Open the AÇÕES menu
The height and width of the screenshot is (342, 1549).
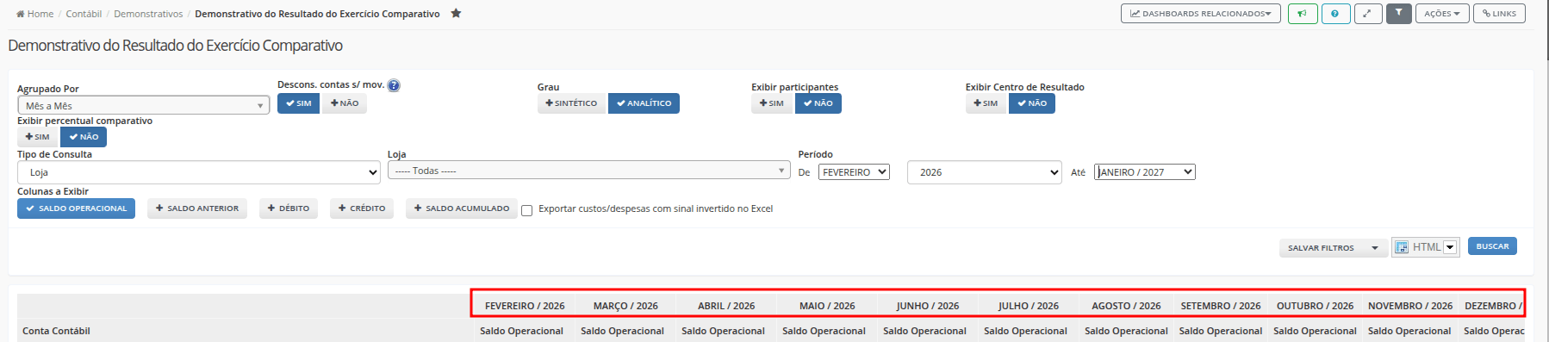pyautogui.click(x=1442, y=14)
